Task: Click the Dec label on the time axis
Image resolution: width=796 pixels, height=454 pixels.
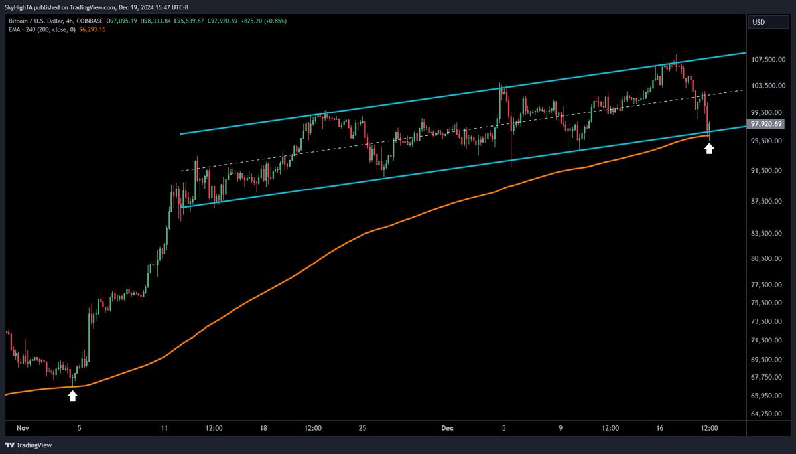Action: [x=447, y=428]
